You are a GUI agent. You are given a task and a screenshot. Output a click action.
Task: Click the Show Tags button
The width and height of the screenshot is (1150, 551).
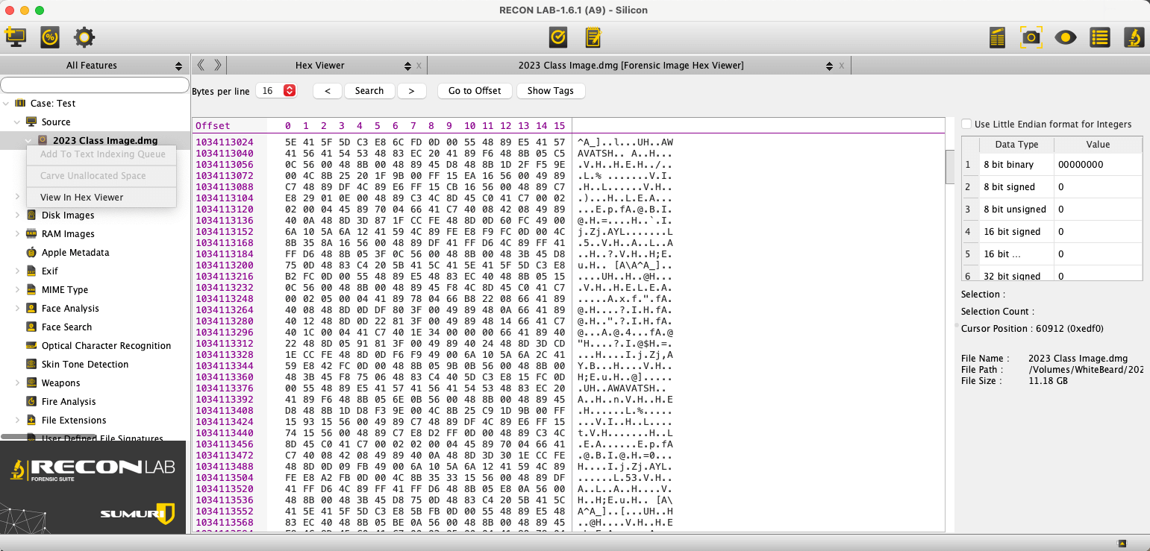pyautogui.click(x=550, y=91)
